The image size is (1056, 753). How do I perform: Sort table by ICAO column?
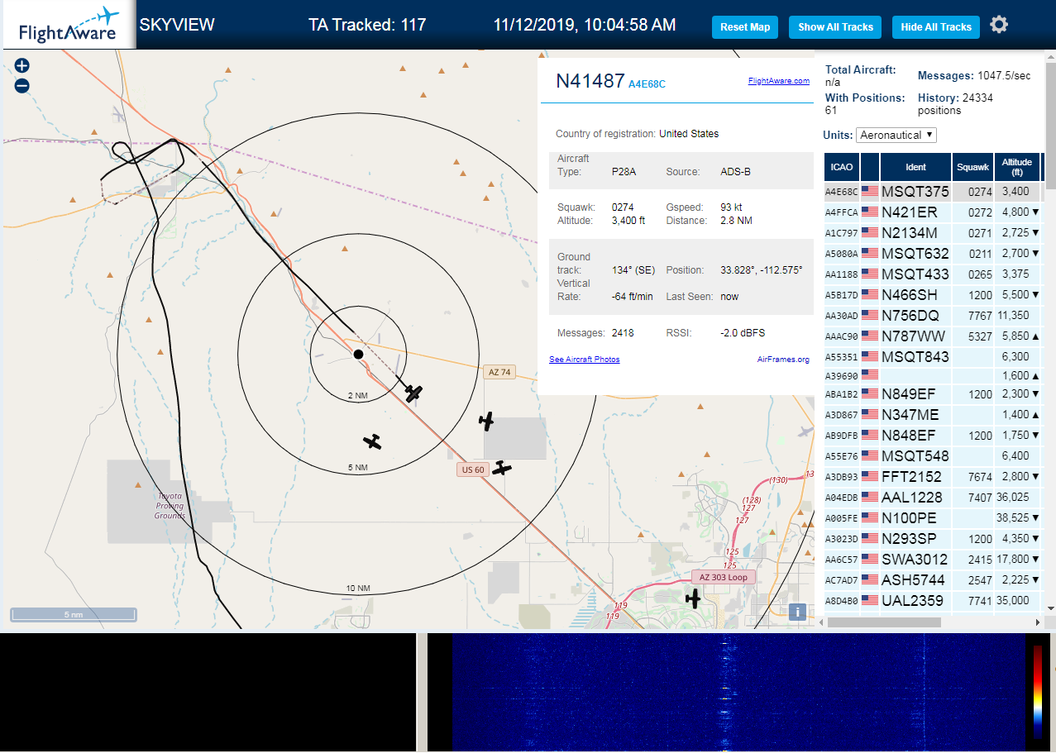(x=842, y=167)
